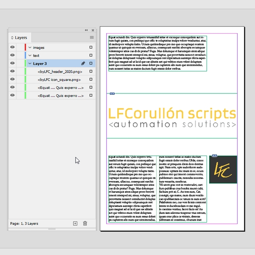255x255 pixels.
Task: Grab the Layers panel bottom resize grip
Action: point(52,229)
